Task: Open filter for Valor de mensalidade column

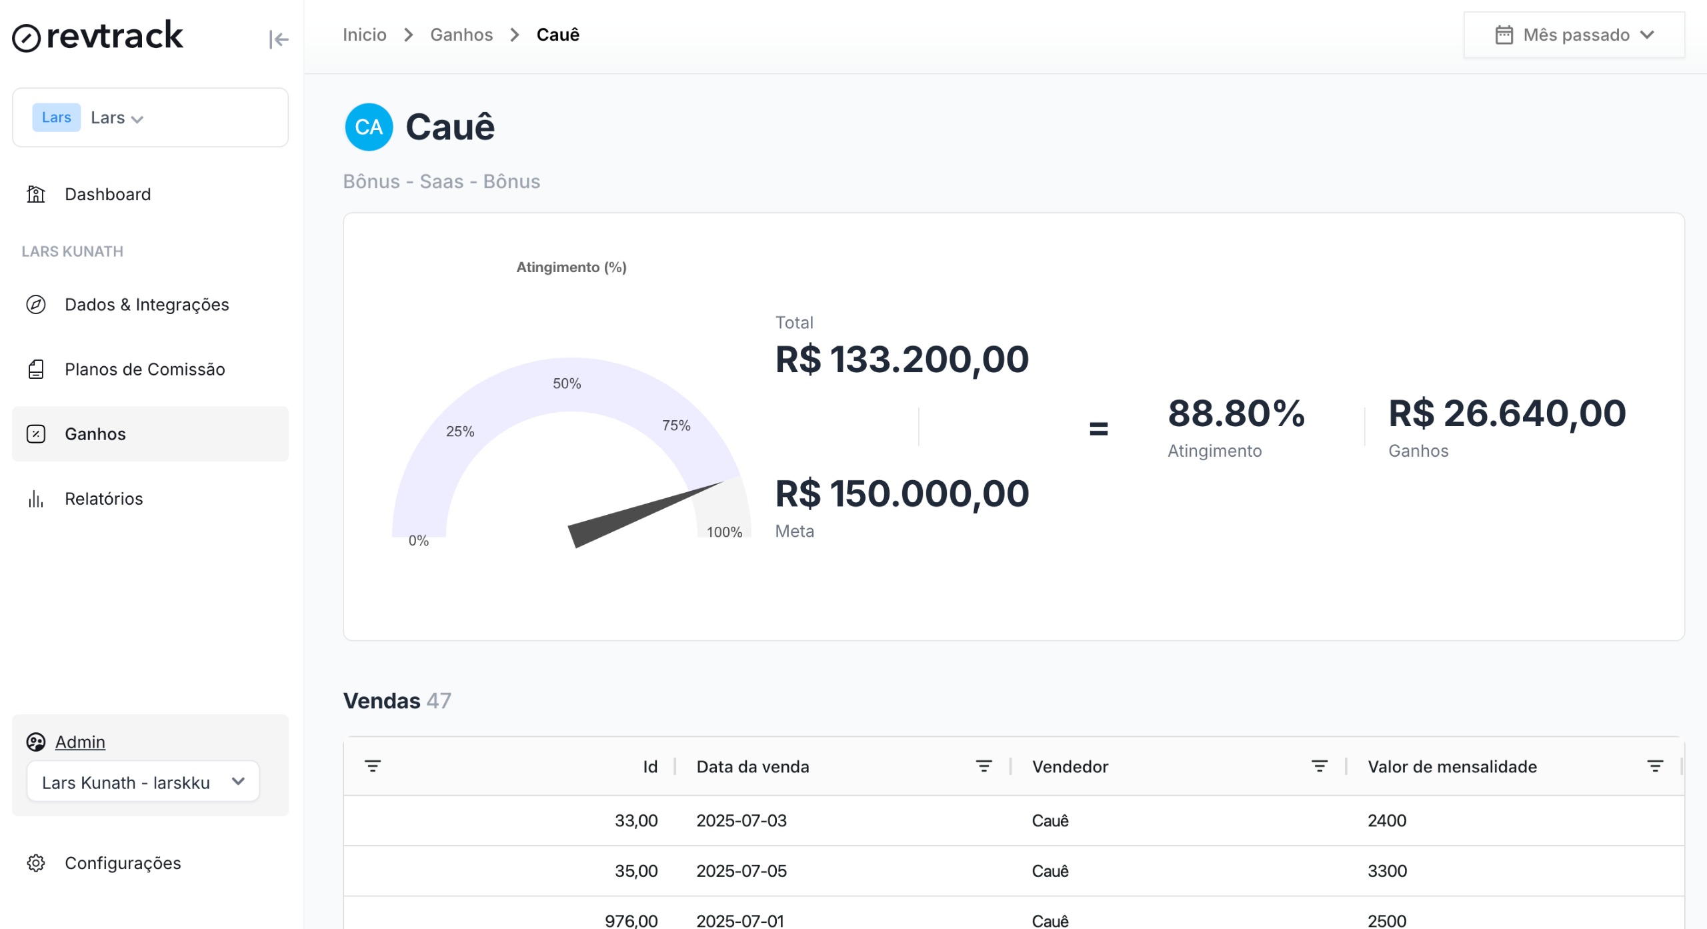Action: [x=1655, y=766]
